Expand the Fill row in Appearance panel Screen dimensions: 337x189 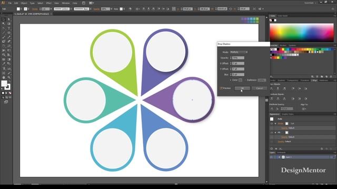click(275, 133)
